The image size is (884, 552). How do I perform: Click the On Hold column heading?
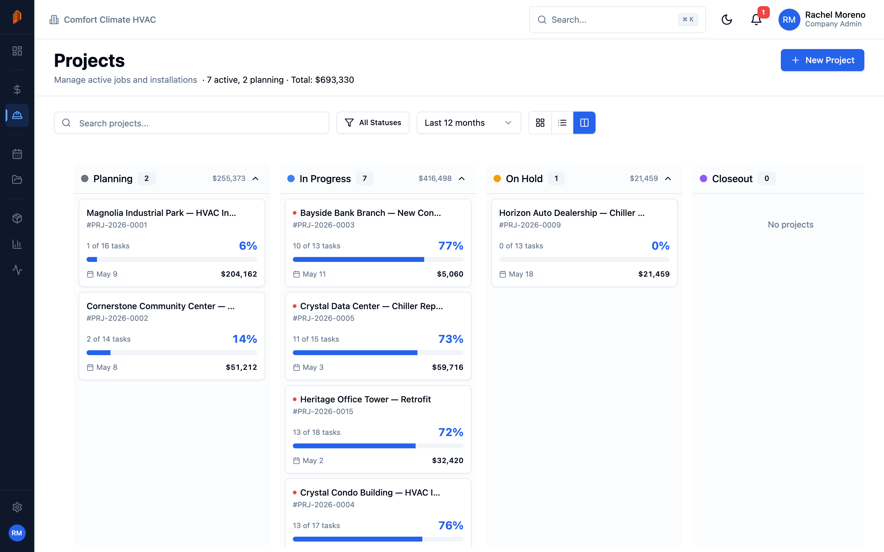[x=524, y=178]
